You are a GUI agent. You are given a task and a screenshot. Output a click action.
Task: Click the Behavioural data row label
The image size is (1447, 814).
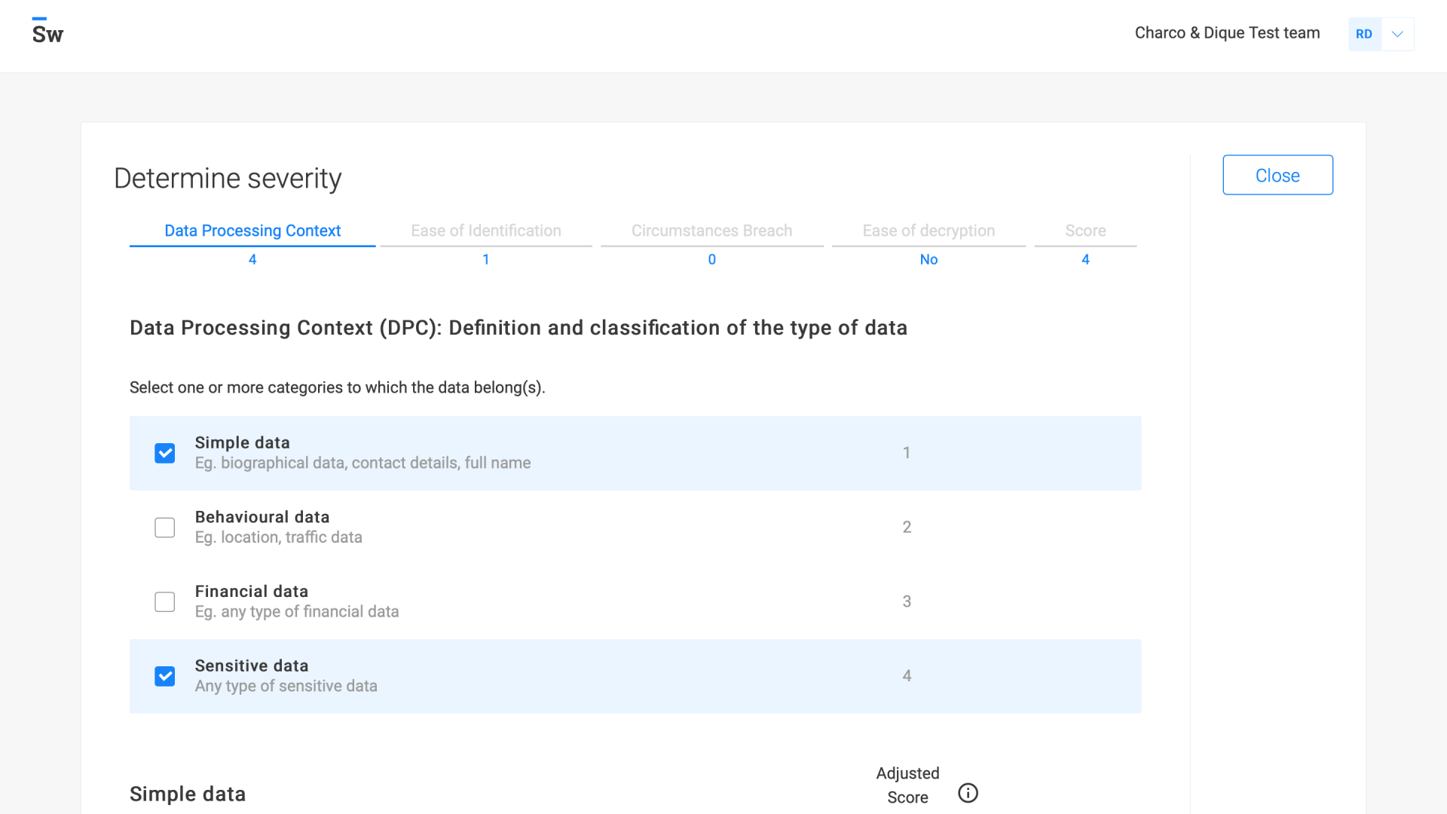click(x=262, y=517)
